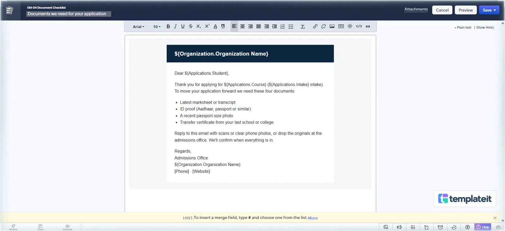The image size is (505, 231).
Task: Insert a horizontal rule
Action: (x=350, y=26)
